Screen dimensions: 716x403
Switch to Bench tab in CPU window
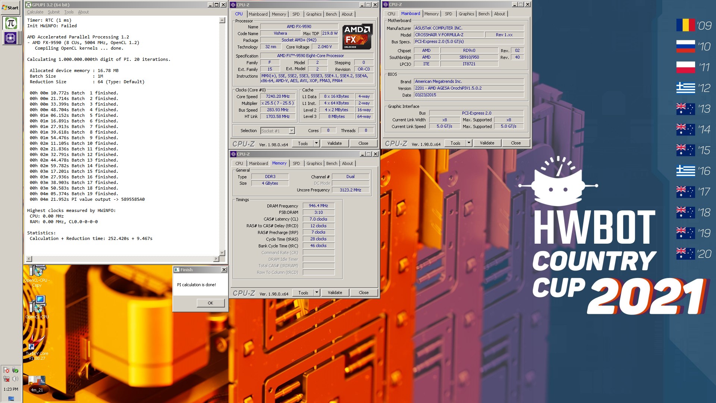331,14
